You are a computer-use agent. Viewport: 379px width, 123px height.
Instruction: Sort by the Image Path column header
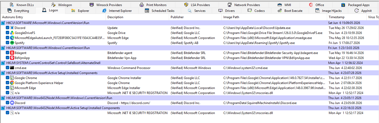[x=274, y=17]
